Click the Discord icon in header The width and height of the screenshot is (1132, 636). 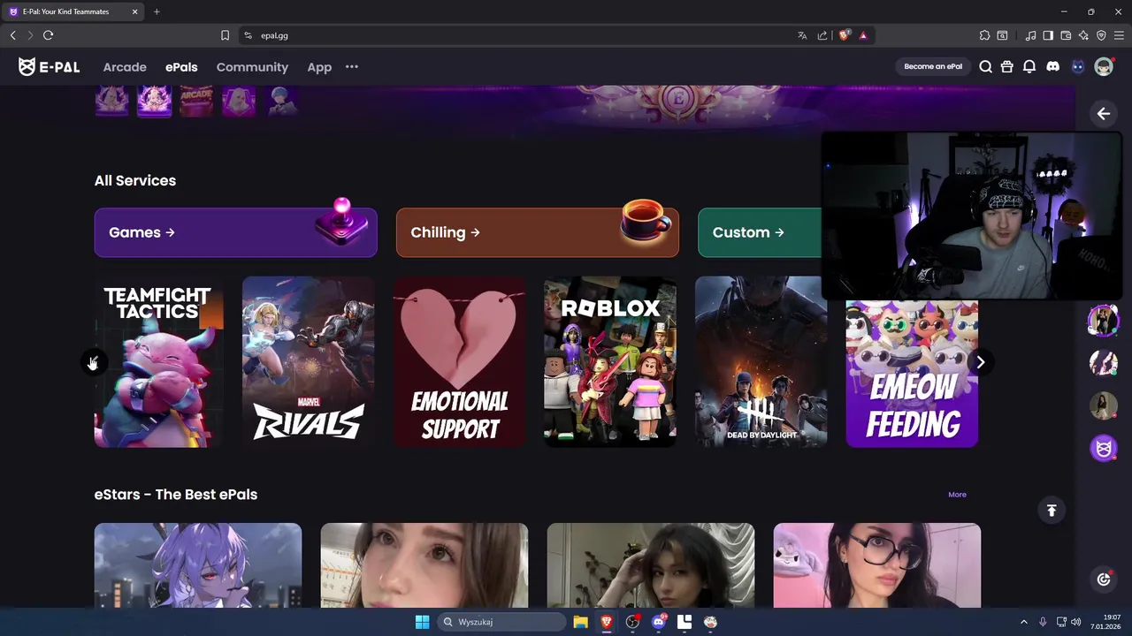[1052, 67]
